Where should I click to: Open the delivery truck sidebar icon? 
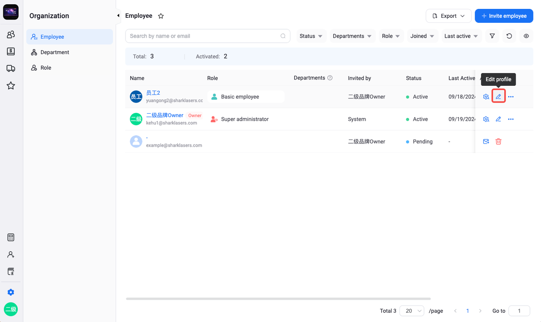click(11, 68)
